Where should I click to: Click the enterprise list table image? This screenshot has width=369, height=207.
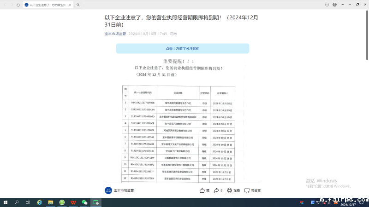tap(179, 134)
